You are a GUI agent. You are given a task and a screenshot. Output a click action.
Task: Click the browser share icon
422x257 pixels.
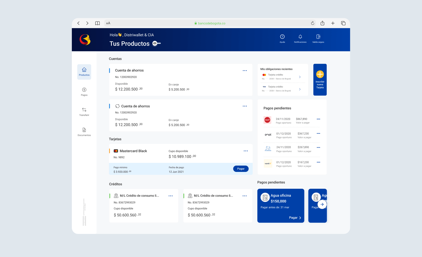[x=323, y=23]
